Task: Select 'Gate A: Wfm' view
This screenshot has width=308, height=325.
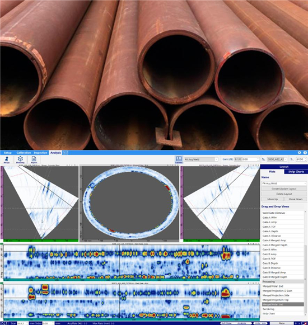Action: pyautogui.click(x=283, y=218)
